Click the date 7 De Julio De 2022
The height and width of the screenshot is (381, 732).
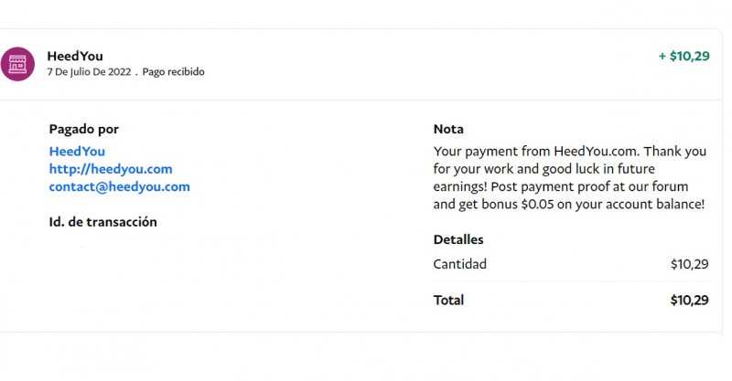coord(89,72)
